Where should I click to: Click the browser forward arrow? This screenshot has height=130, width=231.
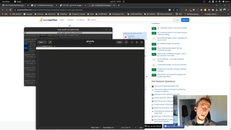coord(6,10)
